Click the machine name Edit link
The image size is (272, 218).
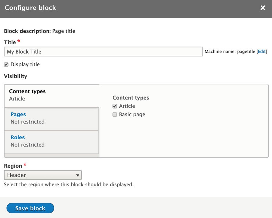261,51
